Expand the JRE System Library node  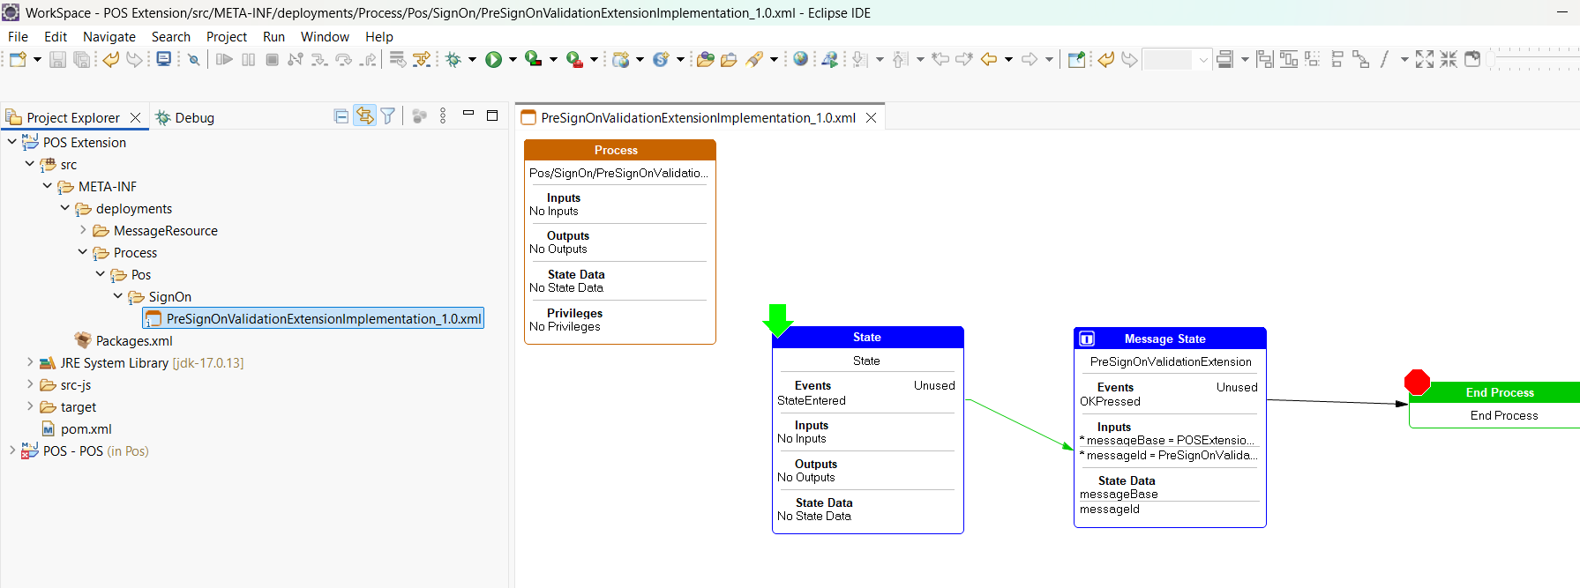tap(30, 361)
